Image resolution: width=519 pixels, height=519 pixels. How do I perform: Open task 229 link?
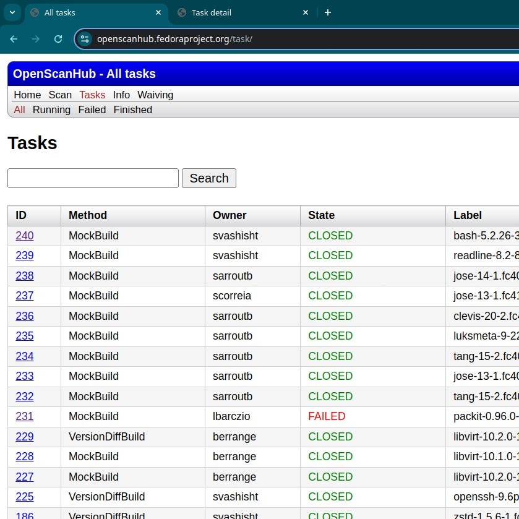(x=25, y=437)
